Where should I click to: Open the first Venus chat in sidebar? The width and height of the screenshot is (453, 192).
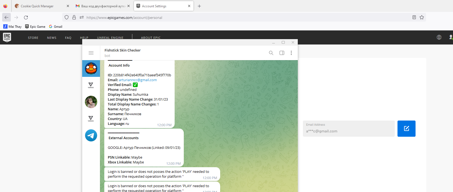click(91, 85)
